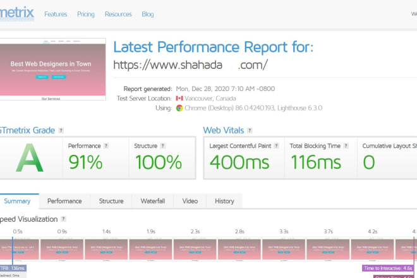Image resolution: width=417 pixels, height=278 pixels.
Task: Click the Chrome (Desktop) Lighthouse 6.3.0 text
Action: [253, 108]
